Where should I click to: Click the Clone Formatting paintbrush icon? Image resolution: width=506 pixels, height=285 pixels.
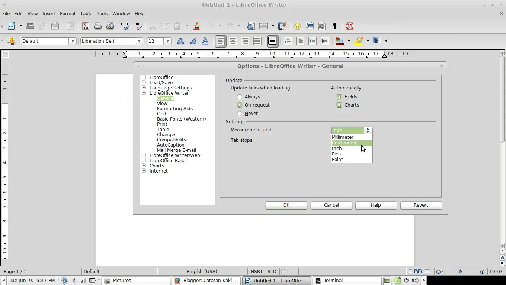tap(196, 26)
